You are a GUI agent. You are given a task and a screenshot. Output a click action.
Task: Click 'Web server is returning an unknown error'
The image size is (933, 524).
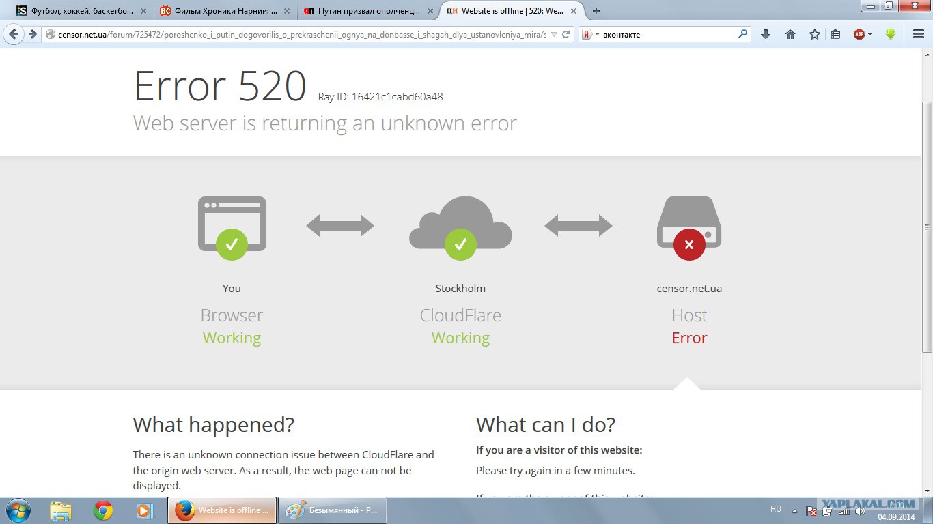(x=325, y=123)
